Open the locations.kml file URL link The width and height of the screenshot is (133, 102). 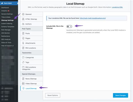coord(93,18)
